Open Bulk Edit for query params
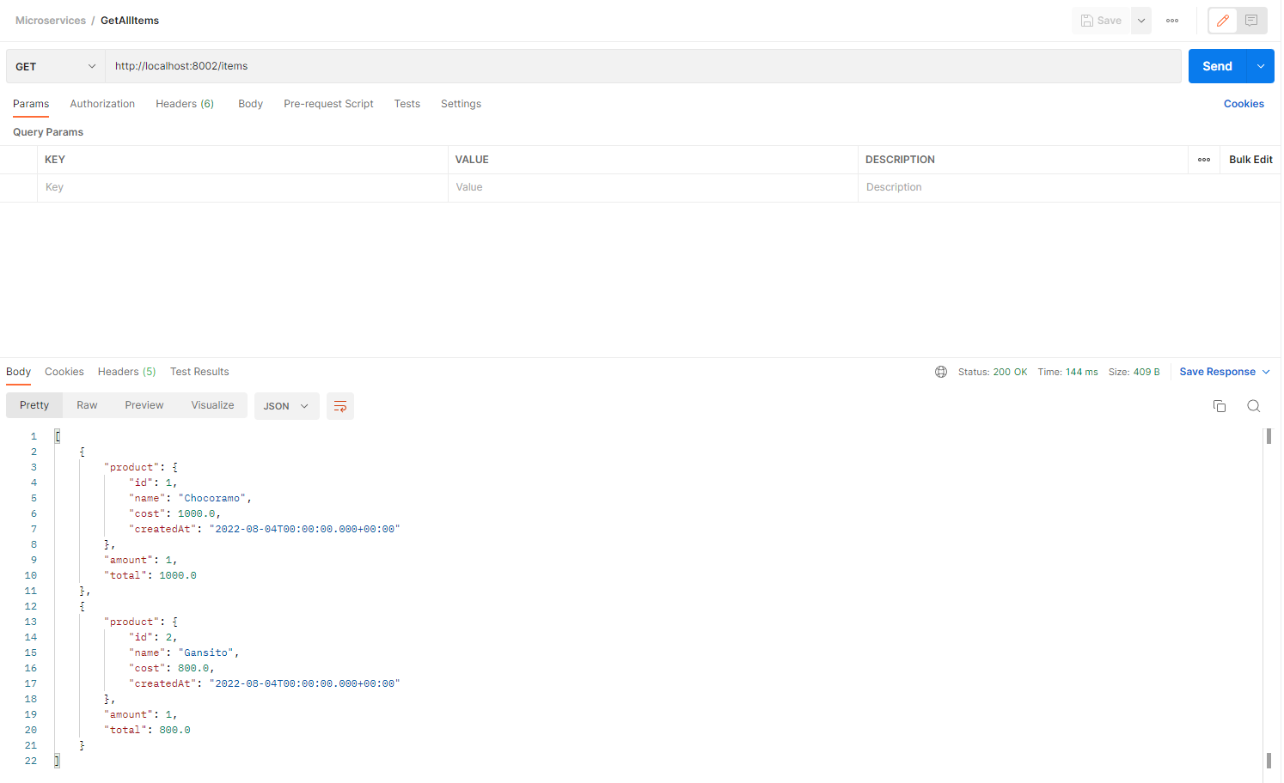Viewport: 1284px width, 783px height. (x=1250, y=159)
